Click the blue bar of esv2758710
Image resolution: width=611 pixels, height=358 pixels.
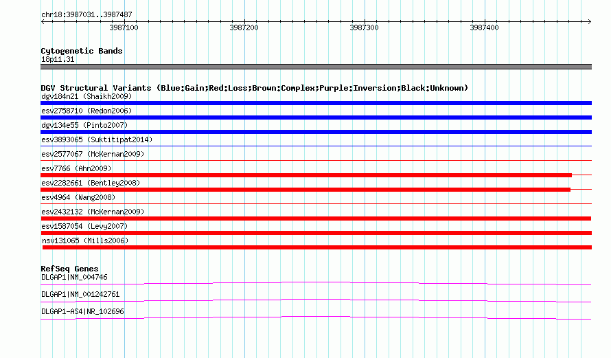pyautogui.click(x=316, y=118)
